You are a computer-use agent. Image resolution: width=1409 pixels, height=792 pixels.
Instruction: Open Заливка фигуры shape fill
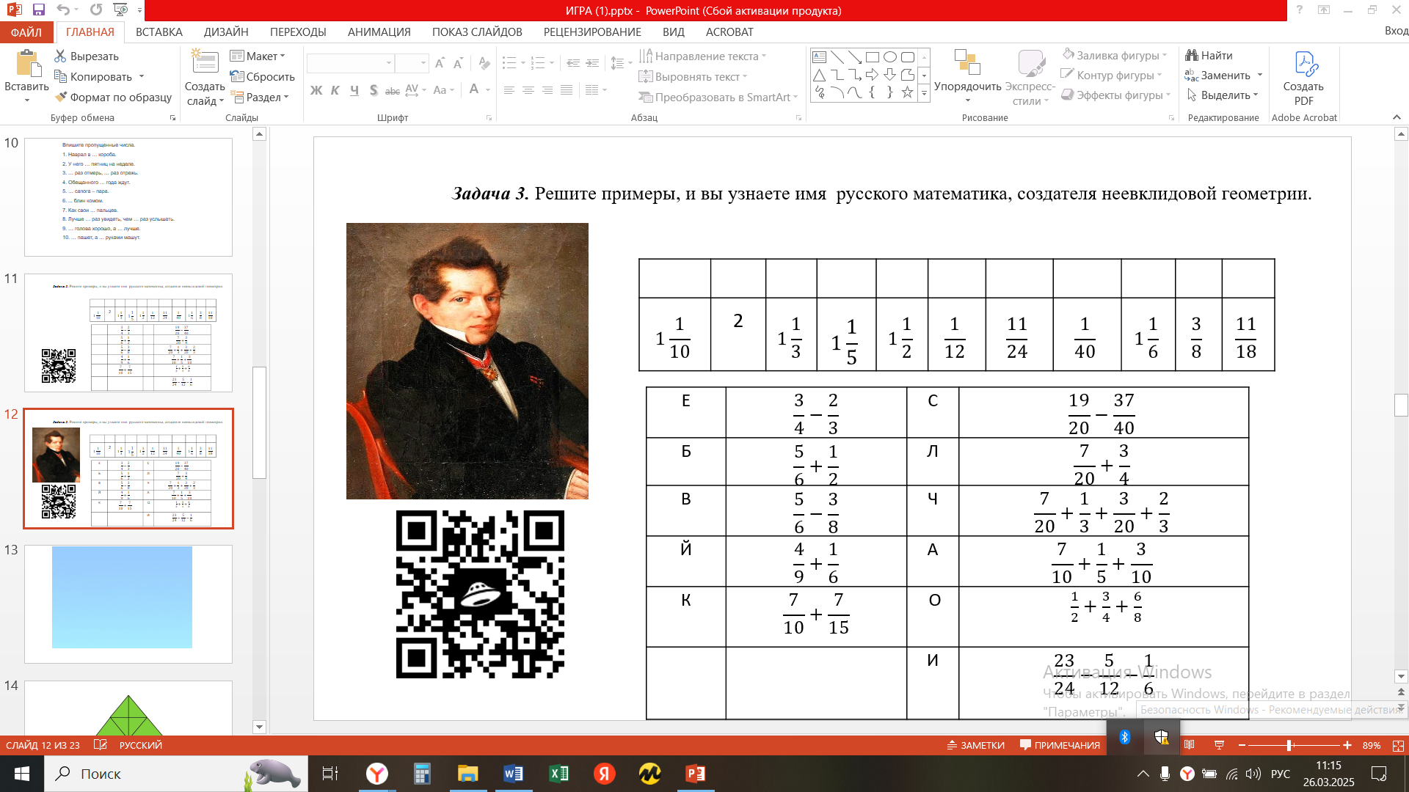coord(1114,56)
